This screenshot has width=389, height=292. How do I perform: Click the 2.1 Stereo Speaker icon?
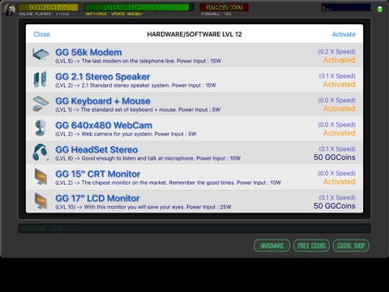pyautogui.click(x=40, y=79)
